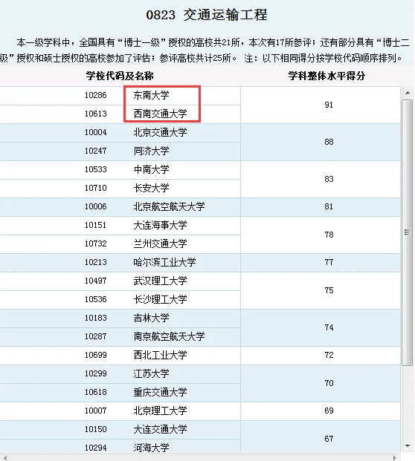Click school code 10247
This screenshot has height=461, width=415.
click(96, 151)
